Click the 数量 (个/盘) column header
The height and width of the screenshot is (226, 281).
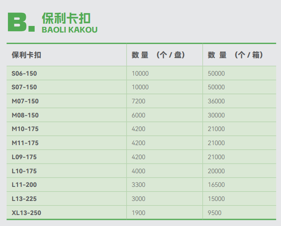pyautogui.click(x=158, y=55)
